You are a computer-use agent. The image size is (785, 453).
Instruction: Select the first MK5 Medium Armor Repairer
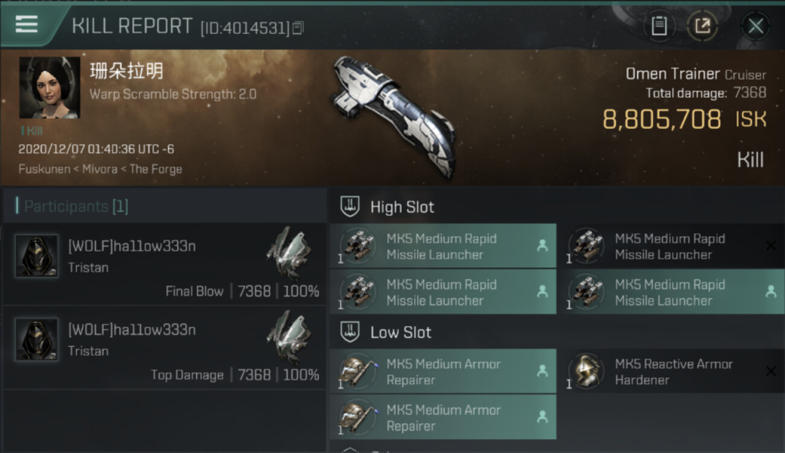pos(443,372)
